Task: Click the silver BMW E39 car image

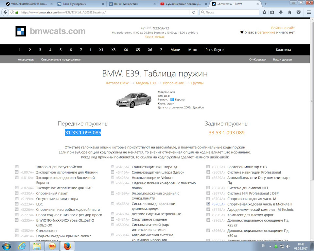Action: [133, 100]
